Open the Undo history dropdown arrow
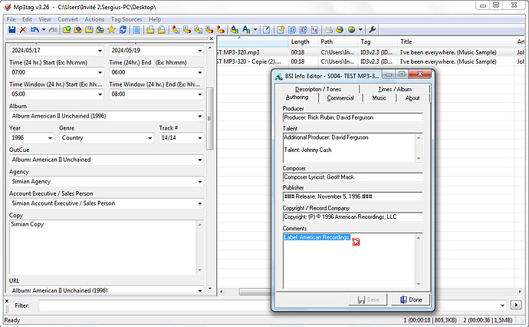The image size is (529, 327). (44, 30)
